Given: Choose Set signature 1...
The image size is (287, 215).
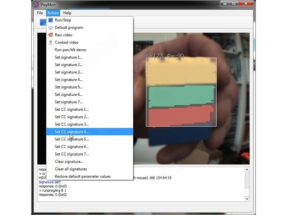Looking at the screenshot, I should click(69, 57).
